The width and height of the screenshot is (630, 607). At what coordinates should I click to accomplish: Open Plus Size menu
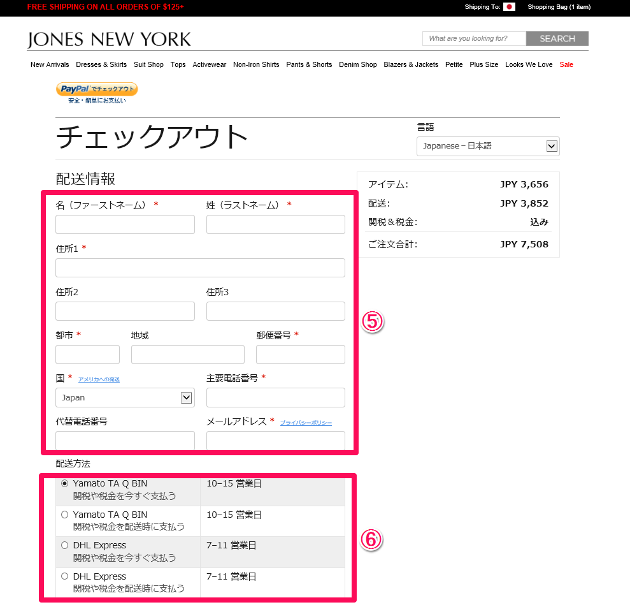pos(483,64)
